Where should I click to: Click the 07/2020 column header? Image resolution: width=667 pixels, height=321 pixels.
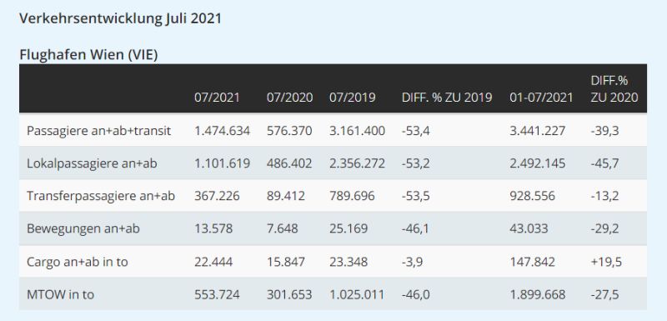[x=289, y=98]
